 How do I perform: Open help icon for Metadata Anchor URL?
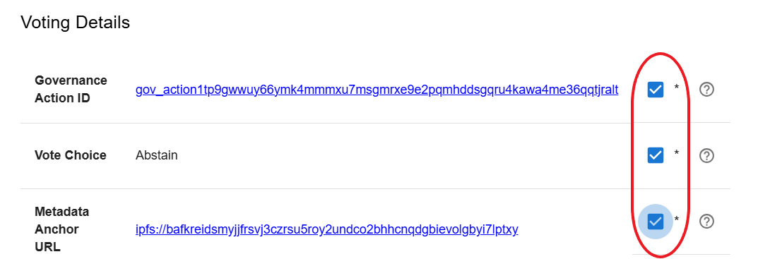point(706,222)
